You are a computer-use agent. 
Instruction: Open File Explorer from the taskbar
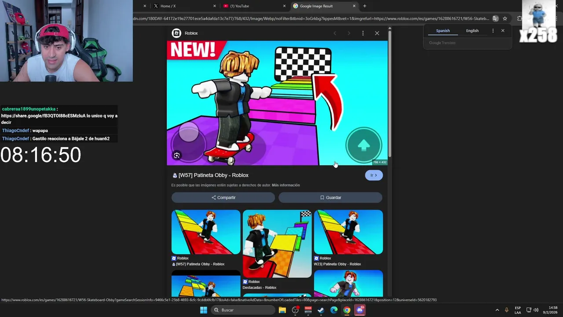[x=282, y=310]
